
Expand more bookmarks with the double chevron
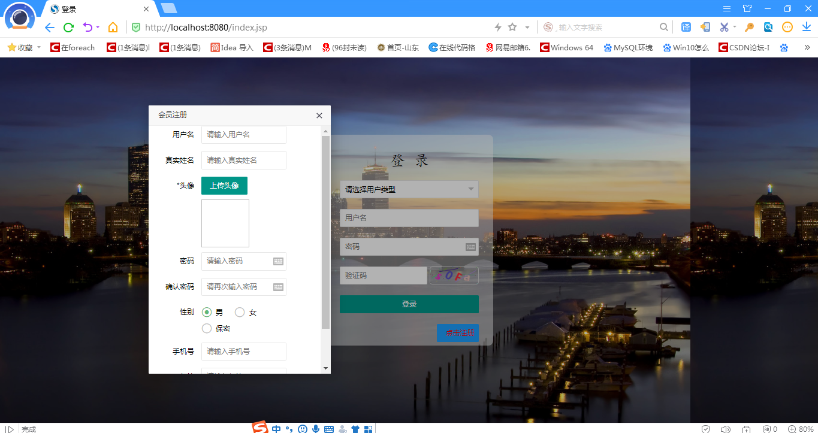coord(807,47)
